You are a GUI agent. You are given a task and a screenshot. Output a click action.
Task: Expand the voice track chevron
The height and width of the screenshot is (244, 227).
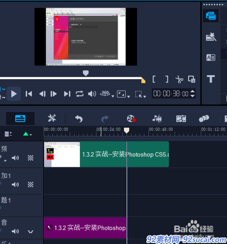[30, 232]
